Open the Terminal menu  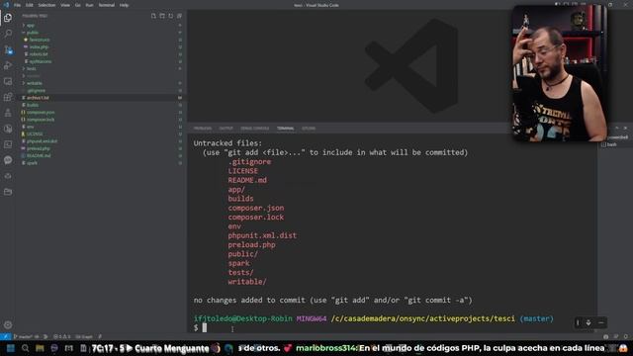(x=107, y=5)
